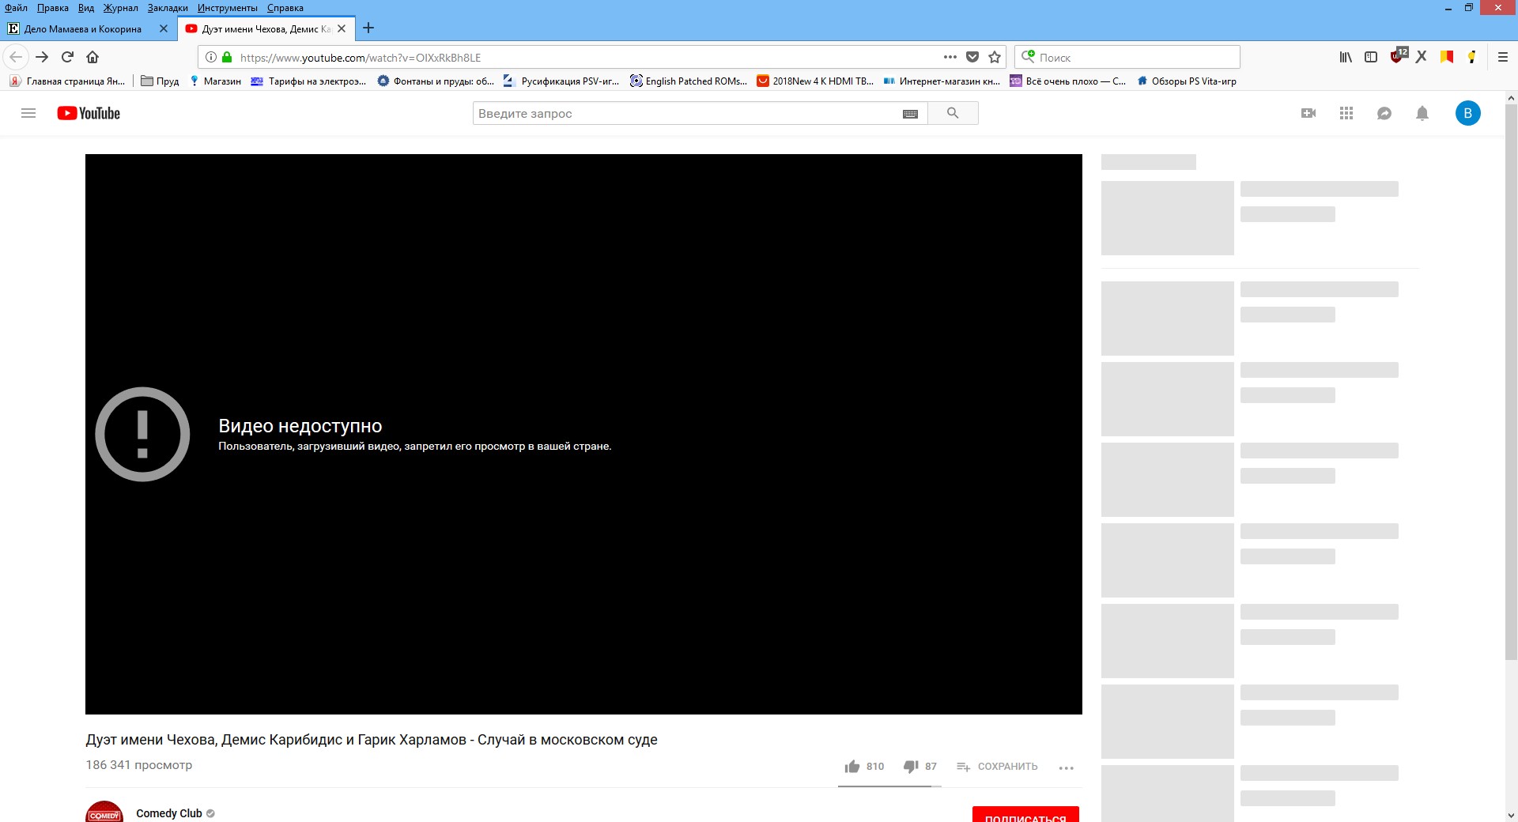Open the YouTube hamburger guide menu
Viewport: 1518px width, 822px height.
pos(28,113)
